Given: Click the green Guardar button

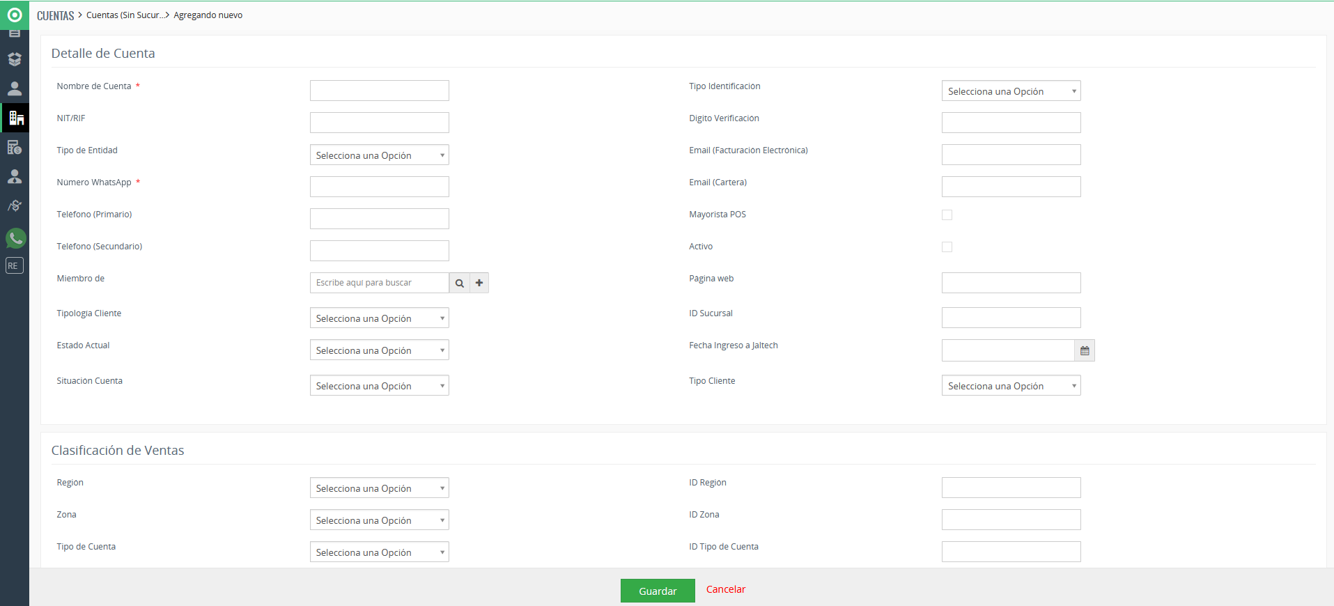Looking at the screenshot, I should click(x=658, y=591).
